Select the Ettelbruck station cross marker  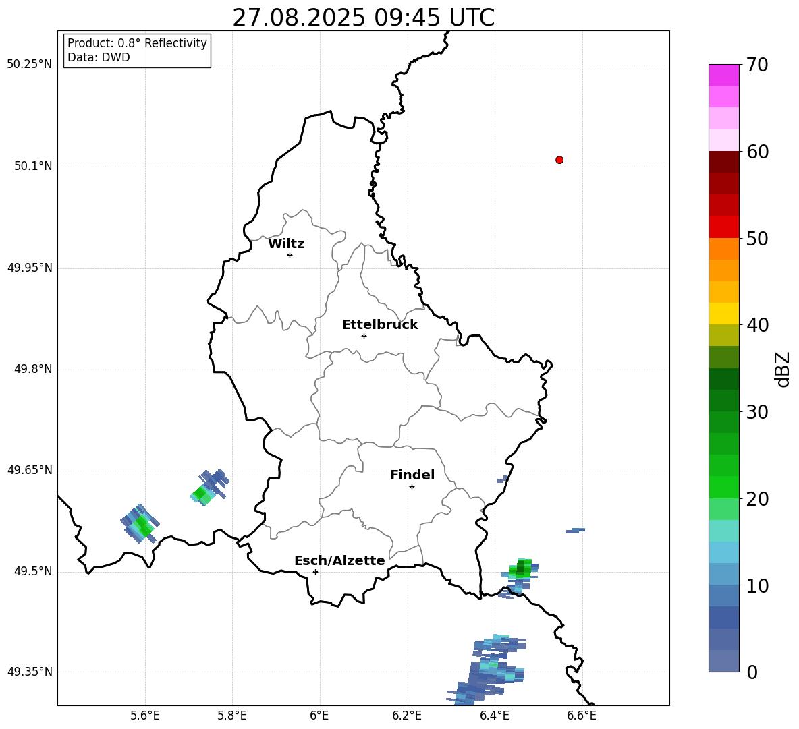click(364, 336)
